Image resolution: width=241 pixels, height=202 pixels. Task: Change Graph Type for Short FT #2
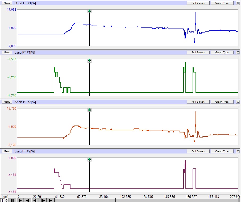point(222,102)
